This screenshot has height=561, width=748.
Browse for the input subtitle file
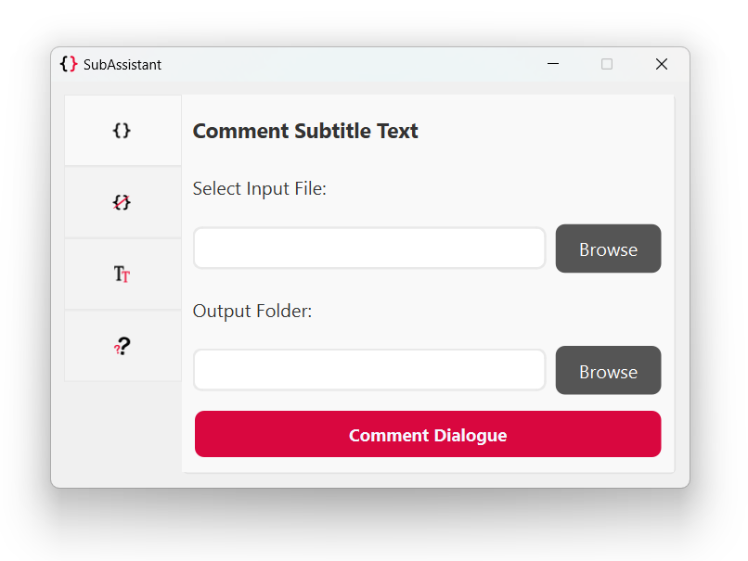click(608, 249)
